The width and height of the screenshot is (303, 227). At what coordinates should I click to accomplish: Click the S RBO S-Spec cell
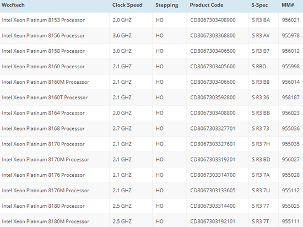pos(259,67)
